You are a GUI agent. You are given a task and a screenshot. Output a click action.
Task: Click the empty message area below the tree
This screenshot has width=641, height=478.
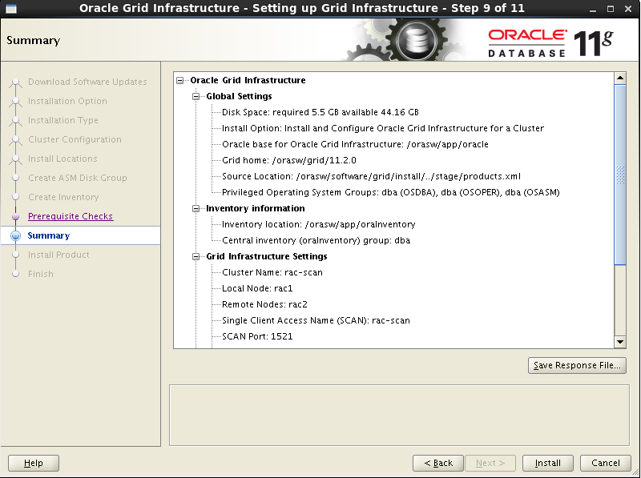tap(399, 415)
